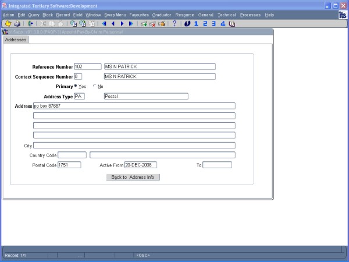Image resolution: width=349 pixels, height=262 pixels.
Task: Click the Print icon in toolbar
Action: [x=17, y=24]
